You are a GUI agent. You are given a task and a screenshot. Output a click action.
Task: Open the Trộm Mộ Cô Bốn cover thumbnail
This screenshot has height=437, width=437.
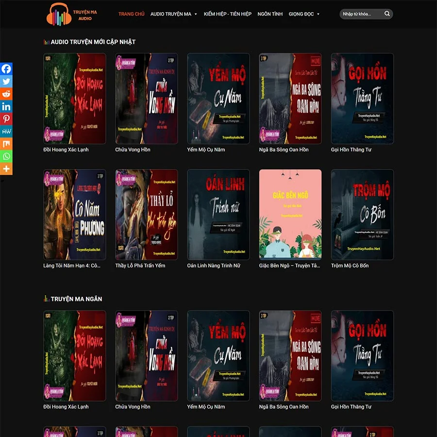click(x=362, y=215)
